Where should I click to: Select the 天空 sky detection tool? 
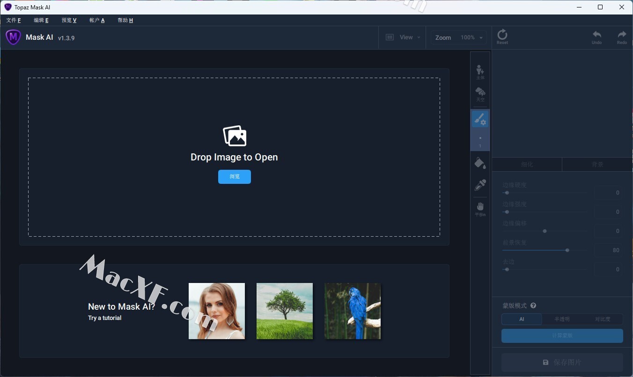click(480, 94)
